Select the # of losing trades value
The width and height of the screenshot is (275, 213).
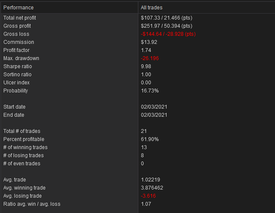point(142,155)
